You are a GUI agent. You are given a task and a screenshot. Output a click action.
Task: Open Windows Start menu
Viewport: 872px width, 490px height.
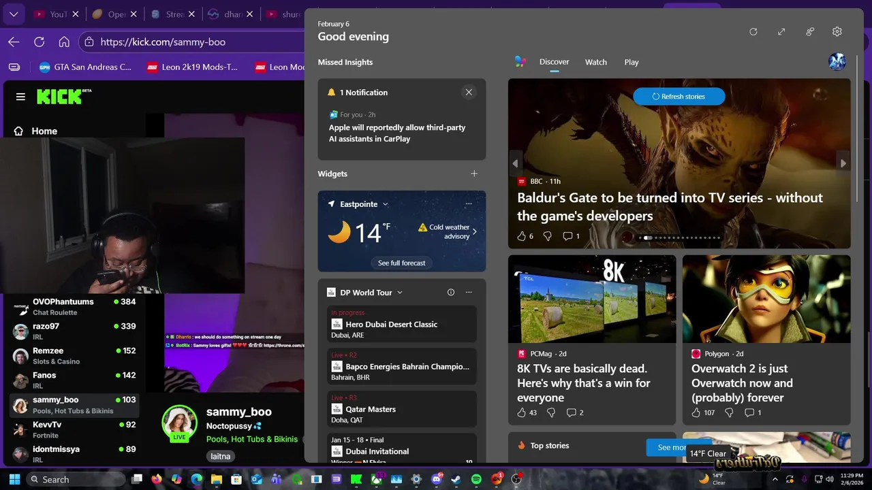pos(14,479)
